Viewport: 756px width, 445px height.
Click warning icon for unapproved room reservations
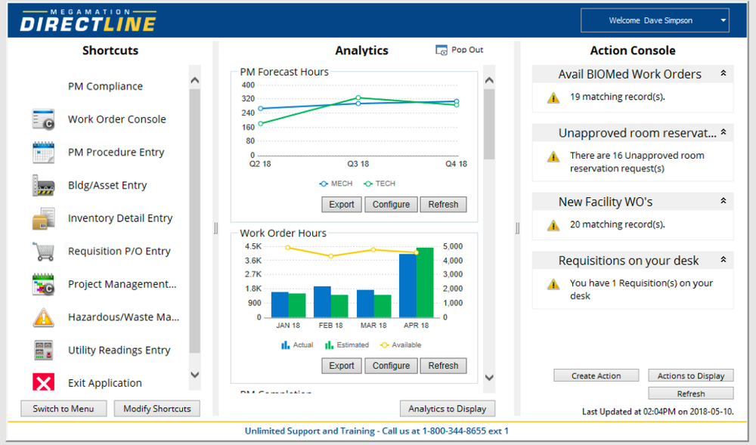pos(553,156)
